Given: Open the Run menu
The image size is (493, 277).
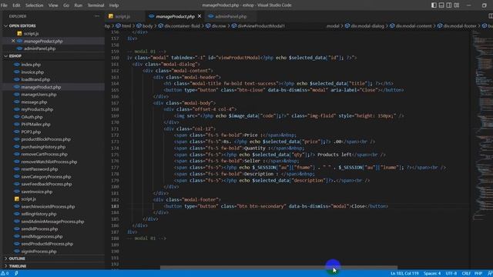Looking at the screenshot, I should 79,5.
